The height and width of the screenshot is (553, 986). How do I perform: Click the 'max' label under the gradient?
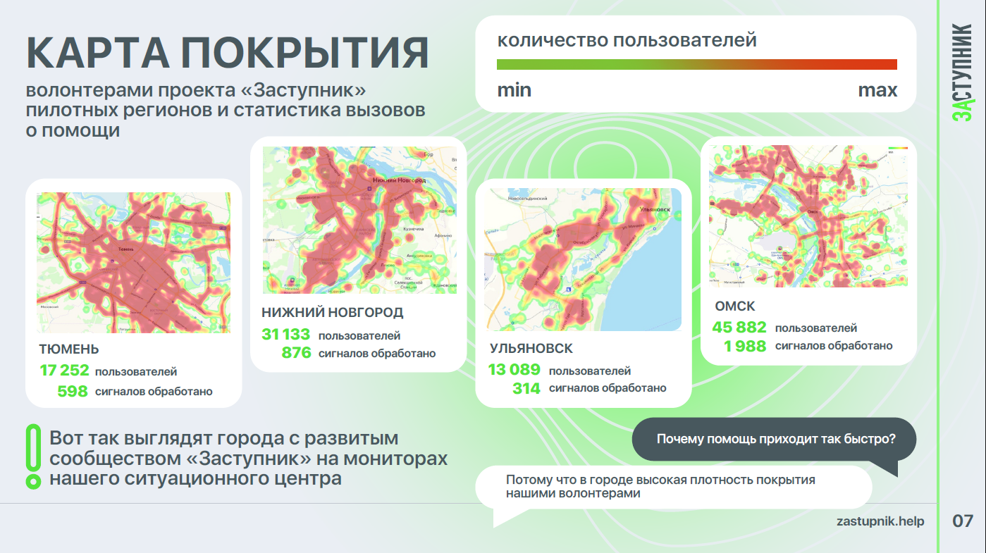point(877,90)
